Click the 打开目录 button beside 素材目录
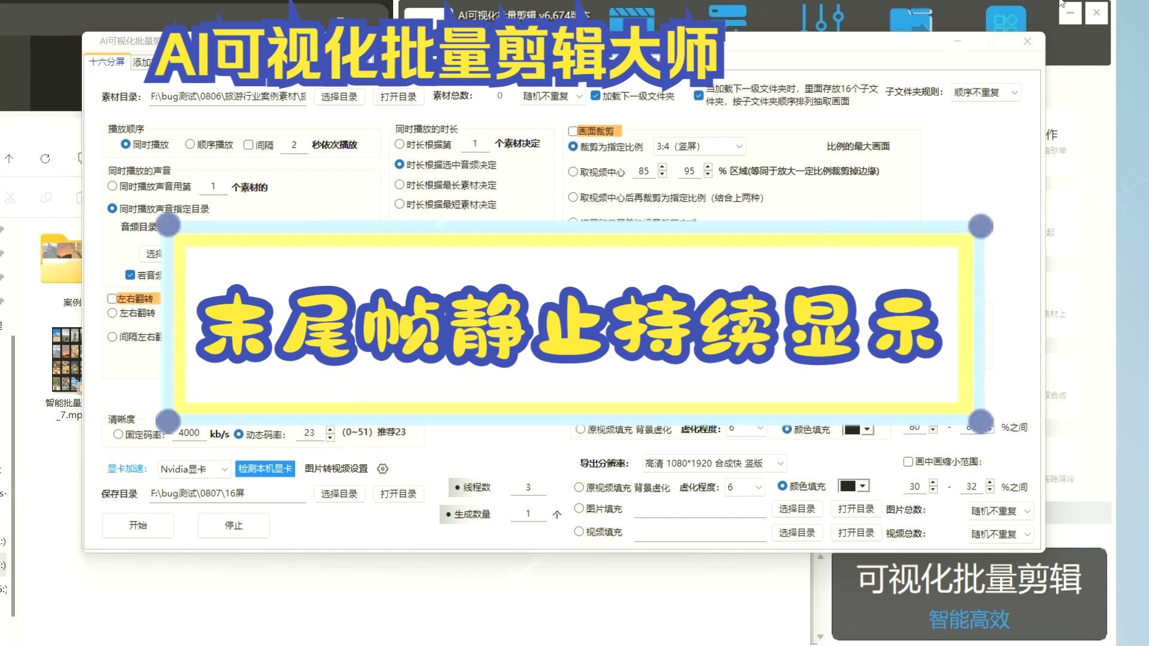Image resolution: width=1149 pixels, height=646 pixels. 398,97
